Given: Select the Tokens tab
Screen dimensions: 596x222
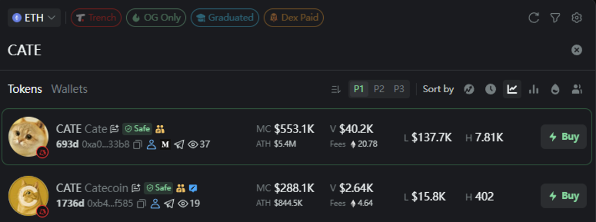Looking at the screenshot, I should [25, 89].
